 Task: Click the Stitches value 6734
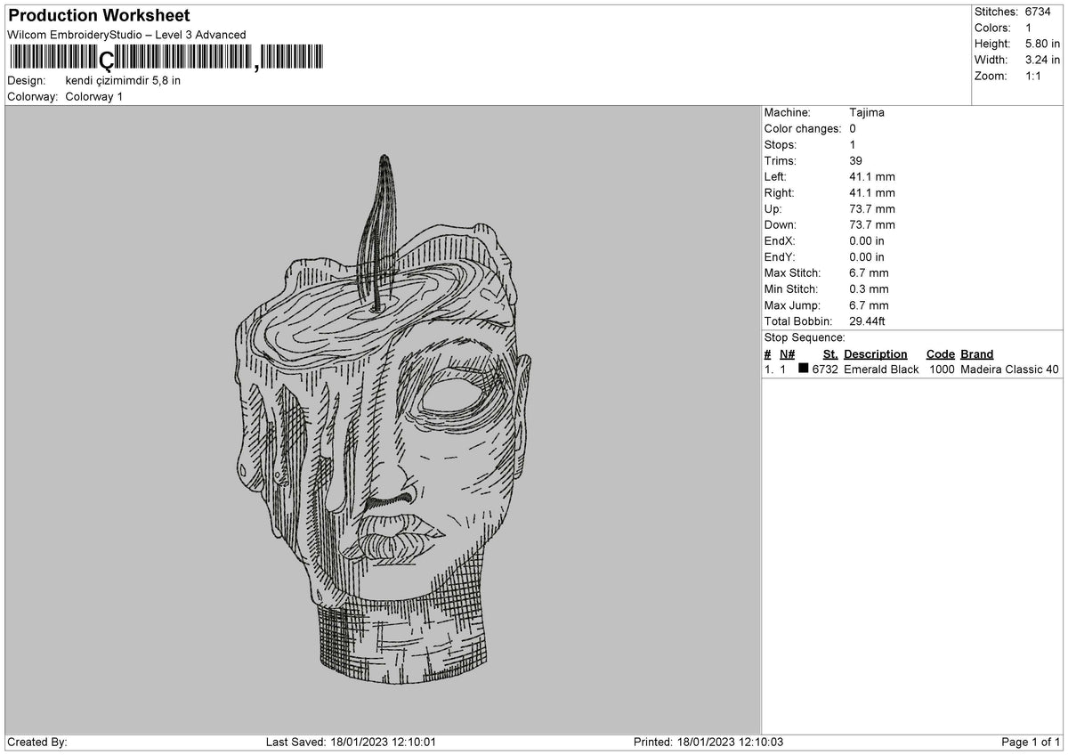pos(1039,12)
